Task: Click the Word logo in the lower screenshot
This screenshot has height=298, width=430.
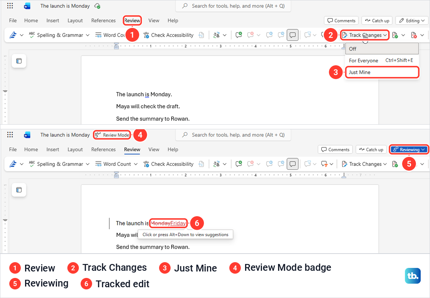Action: pyautogui.click(x=27, y=135)
